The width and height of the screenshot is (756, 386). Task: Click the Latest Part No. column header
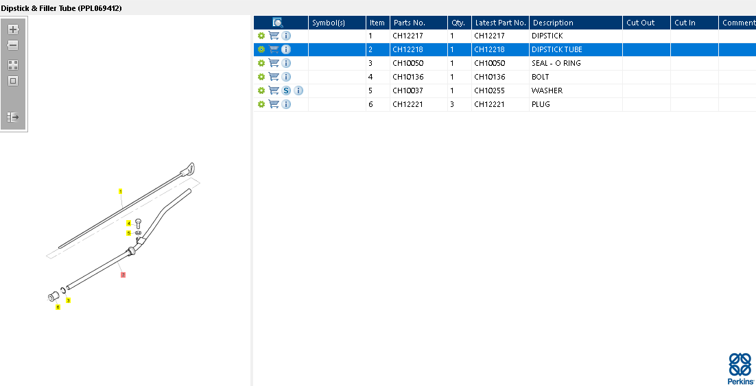(499, 23)
